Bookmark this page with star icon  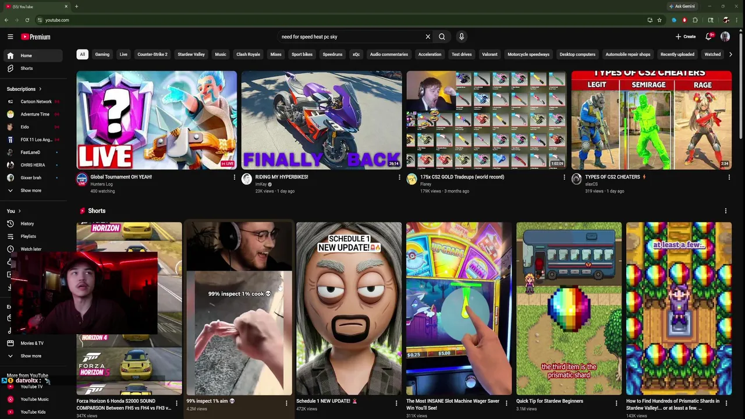[x=659, y=20]
